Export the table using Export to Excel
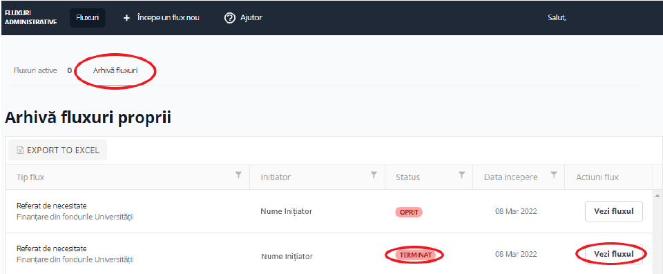Image resolution: width=663 pixels, height=274 pixels. (x=58, y=150)
